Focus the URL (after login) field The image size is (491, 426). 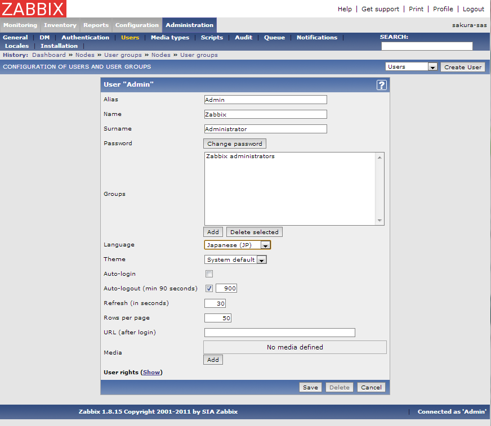279,333
